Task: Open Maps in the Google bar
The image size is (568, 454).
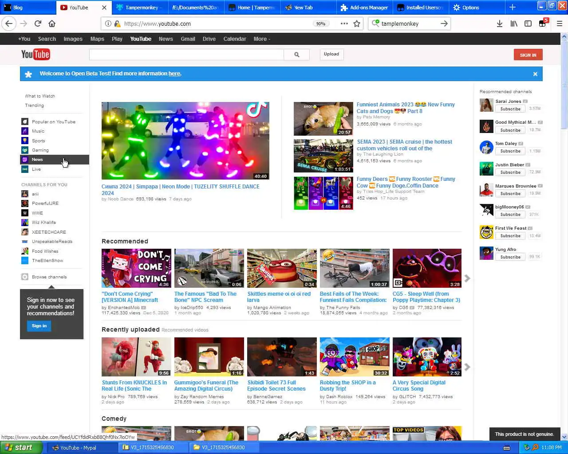Action: [x=97, y=39]
